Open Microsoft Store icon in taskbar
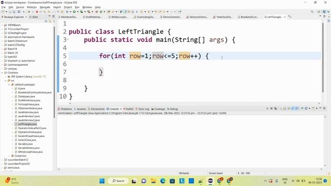 coord(172,181)
